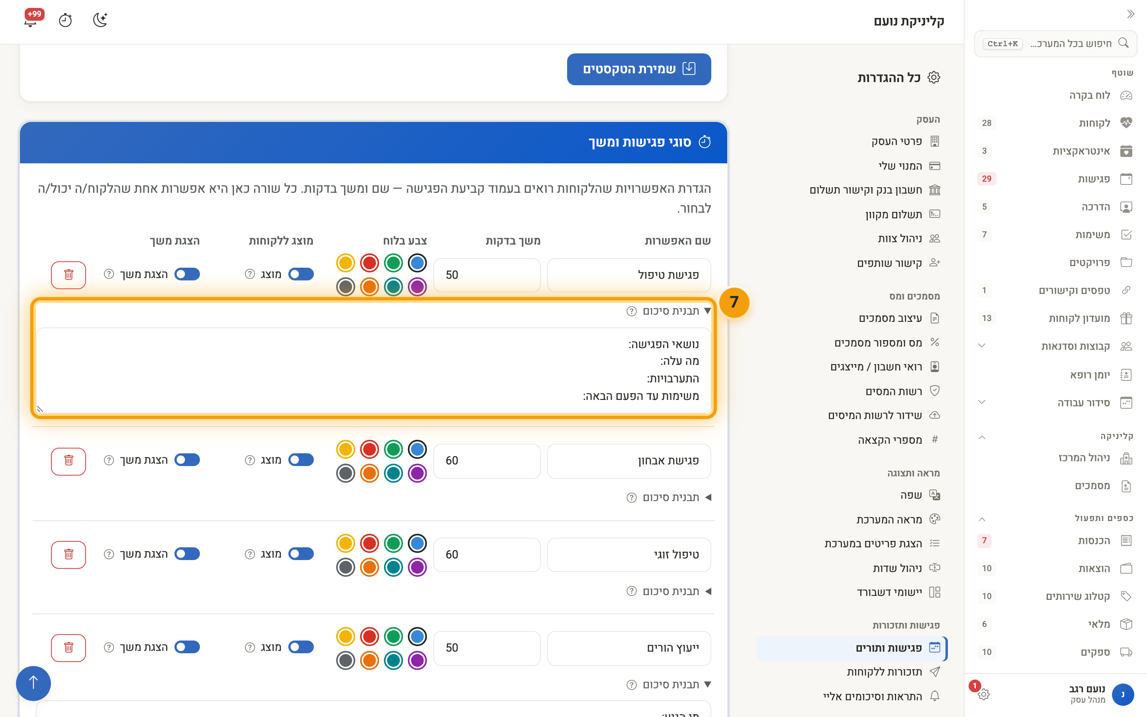Collapse the קליניקה sidebar section

coord(982,437)
